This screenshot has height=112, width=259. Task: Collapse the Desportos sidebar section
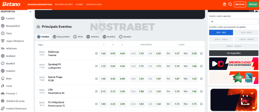click(30, 12)
